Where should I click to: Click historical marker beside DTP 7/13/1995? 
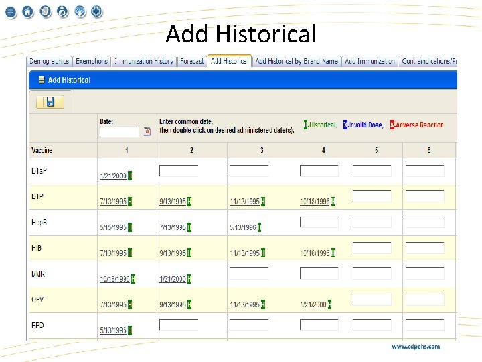[x=130, y=202]
